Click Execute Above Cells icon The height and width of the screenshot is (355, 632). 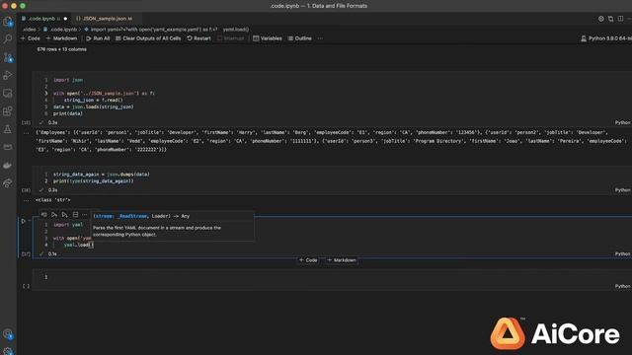[54, 215]
